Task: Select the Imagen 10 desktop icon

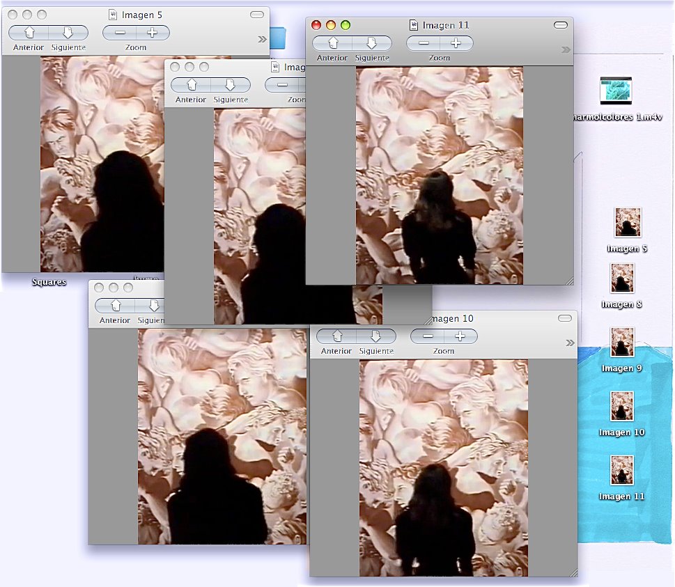Action: tap(621, 406)
